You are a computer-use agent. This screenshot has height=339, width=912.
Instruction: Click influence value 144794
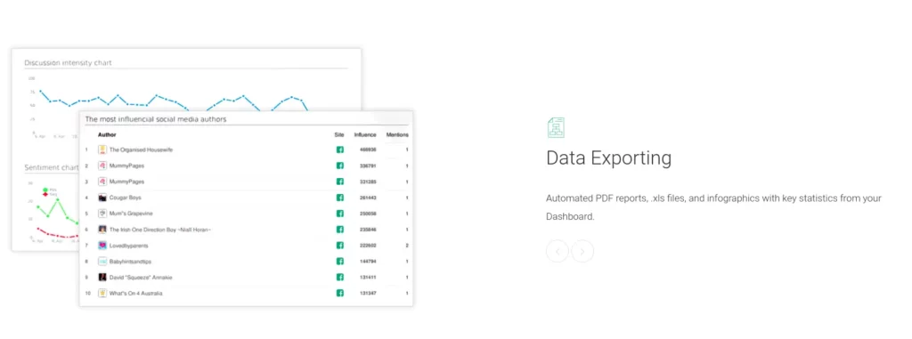click(368, 262)
